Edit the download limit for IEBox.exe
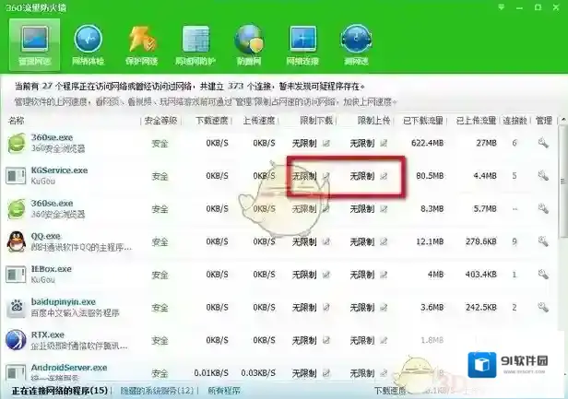Viewport: 568px width, 399px height. click(325, 275)
